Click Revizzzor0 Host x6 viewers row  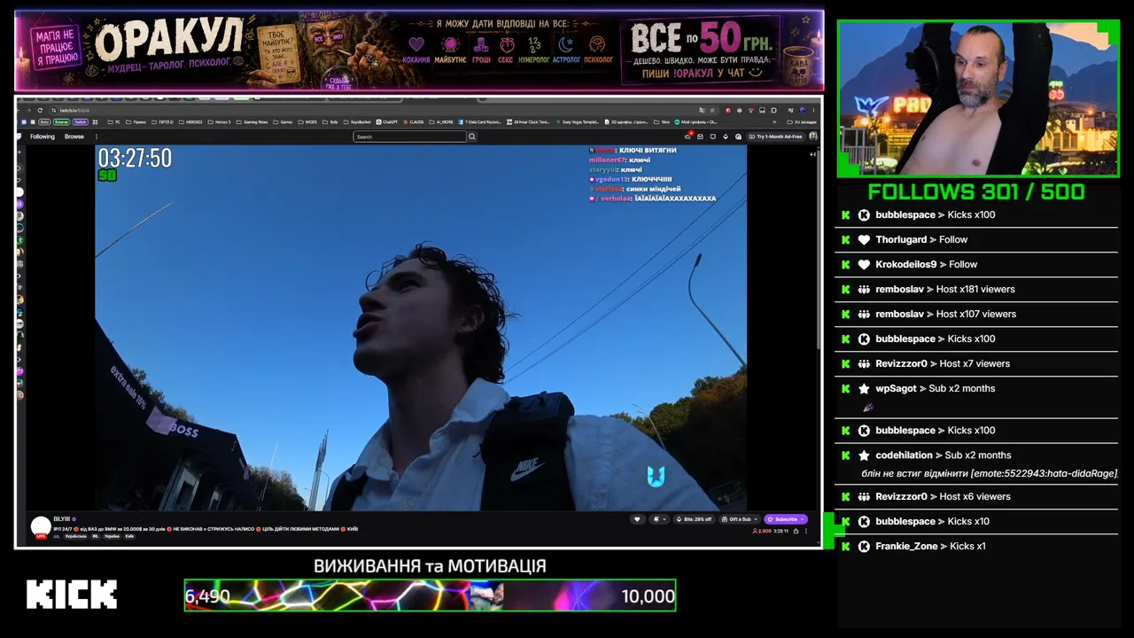[976, 496]
